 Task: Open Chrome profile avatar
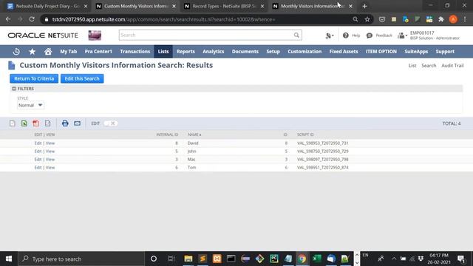[x=453, y=19]
